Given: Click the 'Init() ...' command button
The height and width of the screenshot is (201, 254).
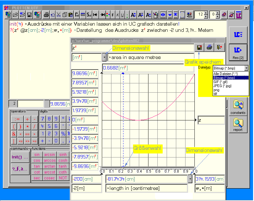Looking at the screenshot, I should (20, 157).
